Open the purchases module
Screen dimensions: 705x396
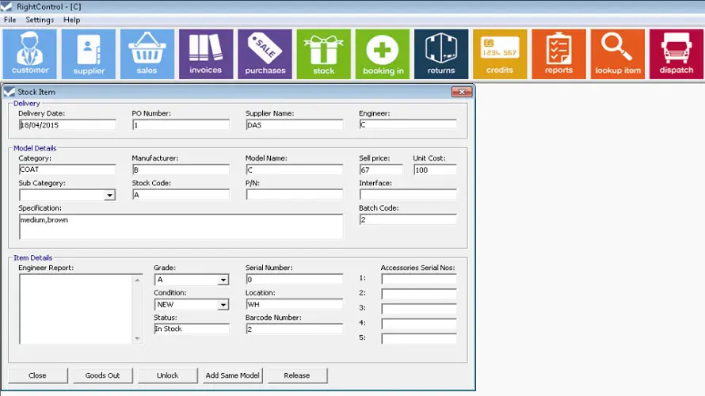(265, 54)
